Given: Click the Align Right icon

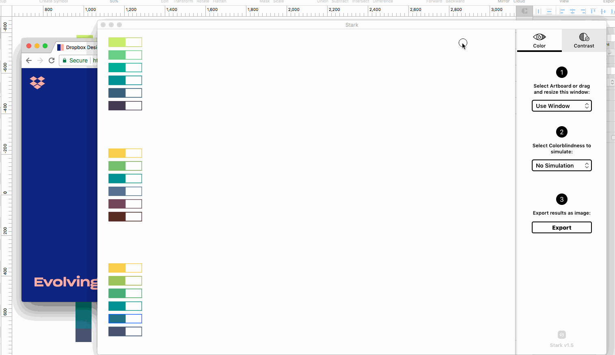Looking at the screenshot, I should coord(583,11).
